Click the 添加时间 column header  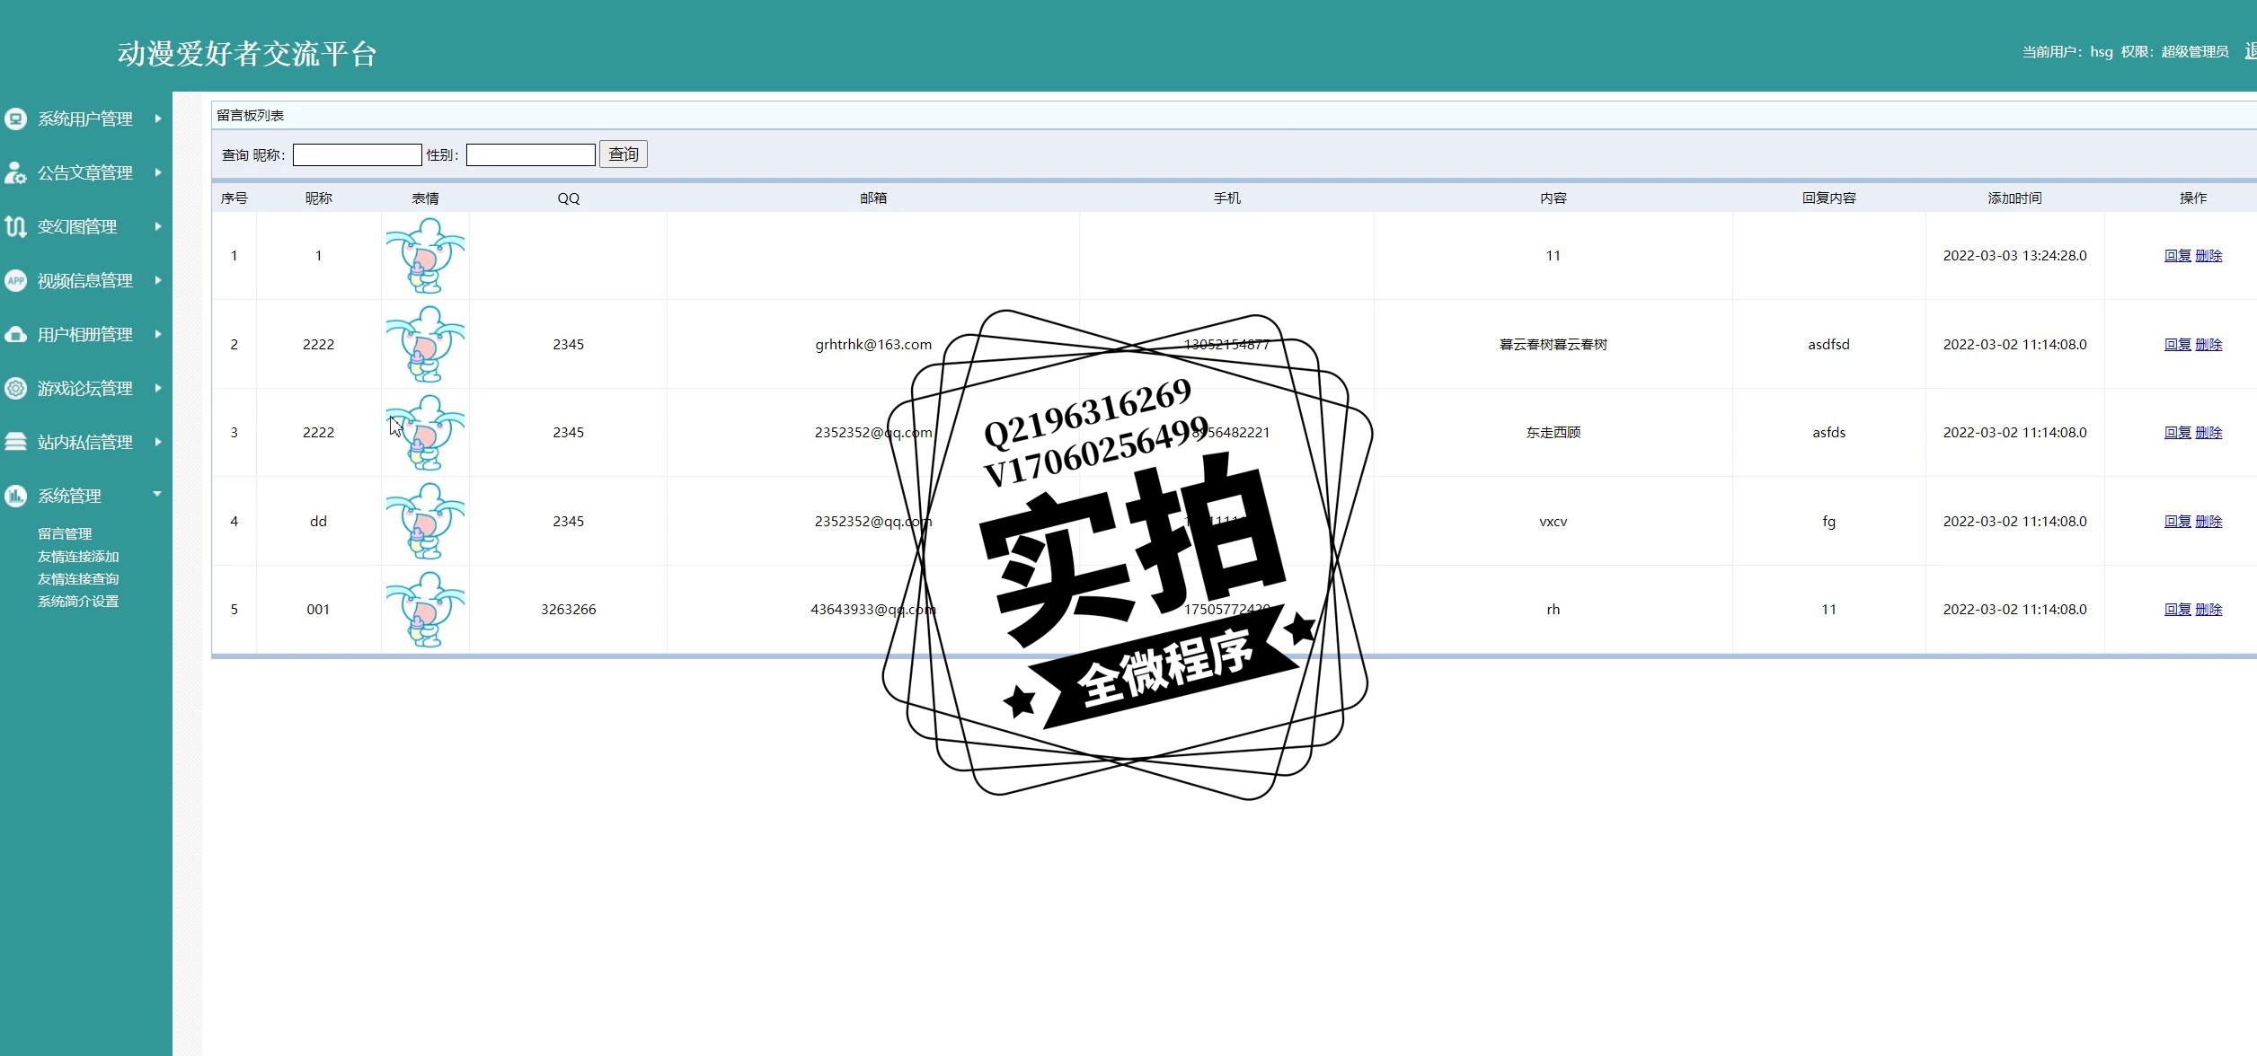[x=2014, y=198]
